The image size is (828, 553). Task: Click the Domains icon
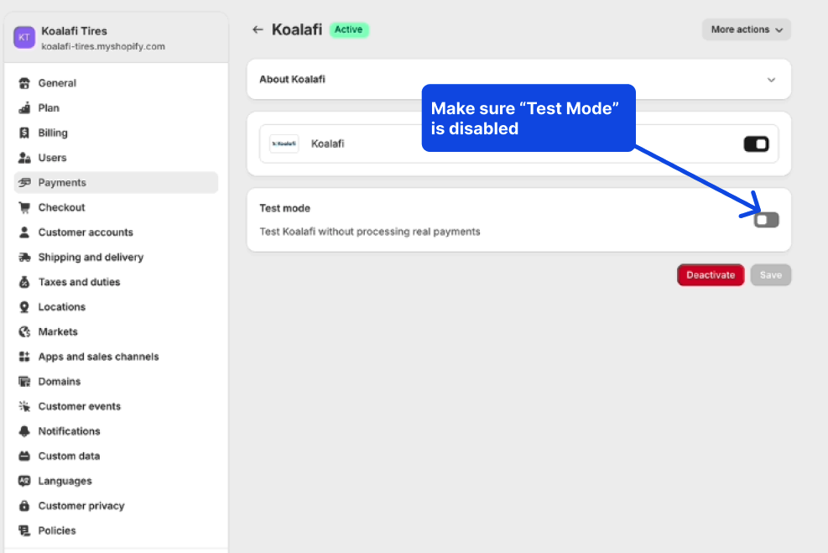click(24, 381)
